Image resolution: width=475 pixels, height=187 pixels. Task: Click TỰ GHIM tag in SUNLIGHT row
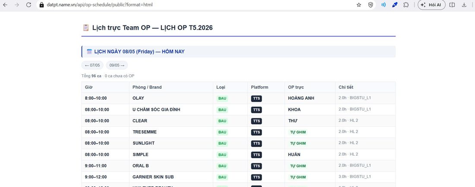(298, 143)
